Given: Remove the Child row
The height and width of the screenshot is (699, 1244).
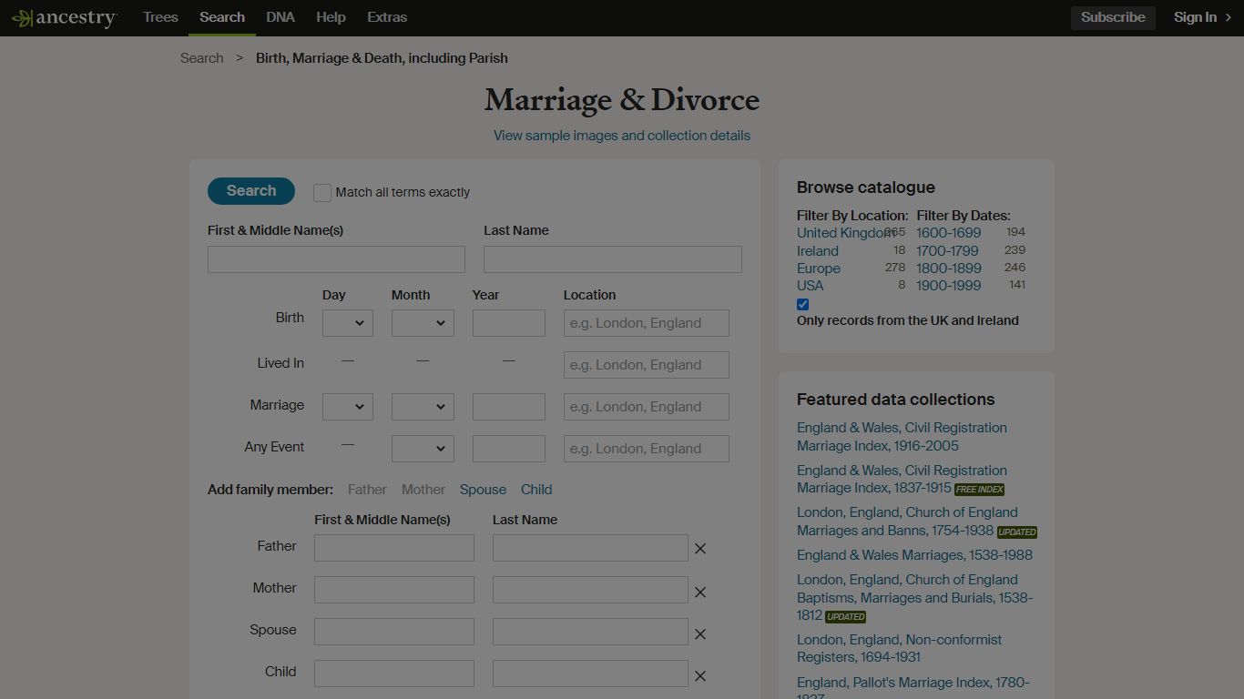Looking at the screenshot, I should coord(700,676).
